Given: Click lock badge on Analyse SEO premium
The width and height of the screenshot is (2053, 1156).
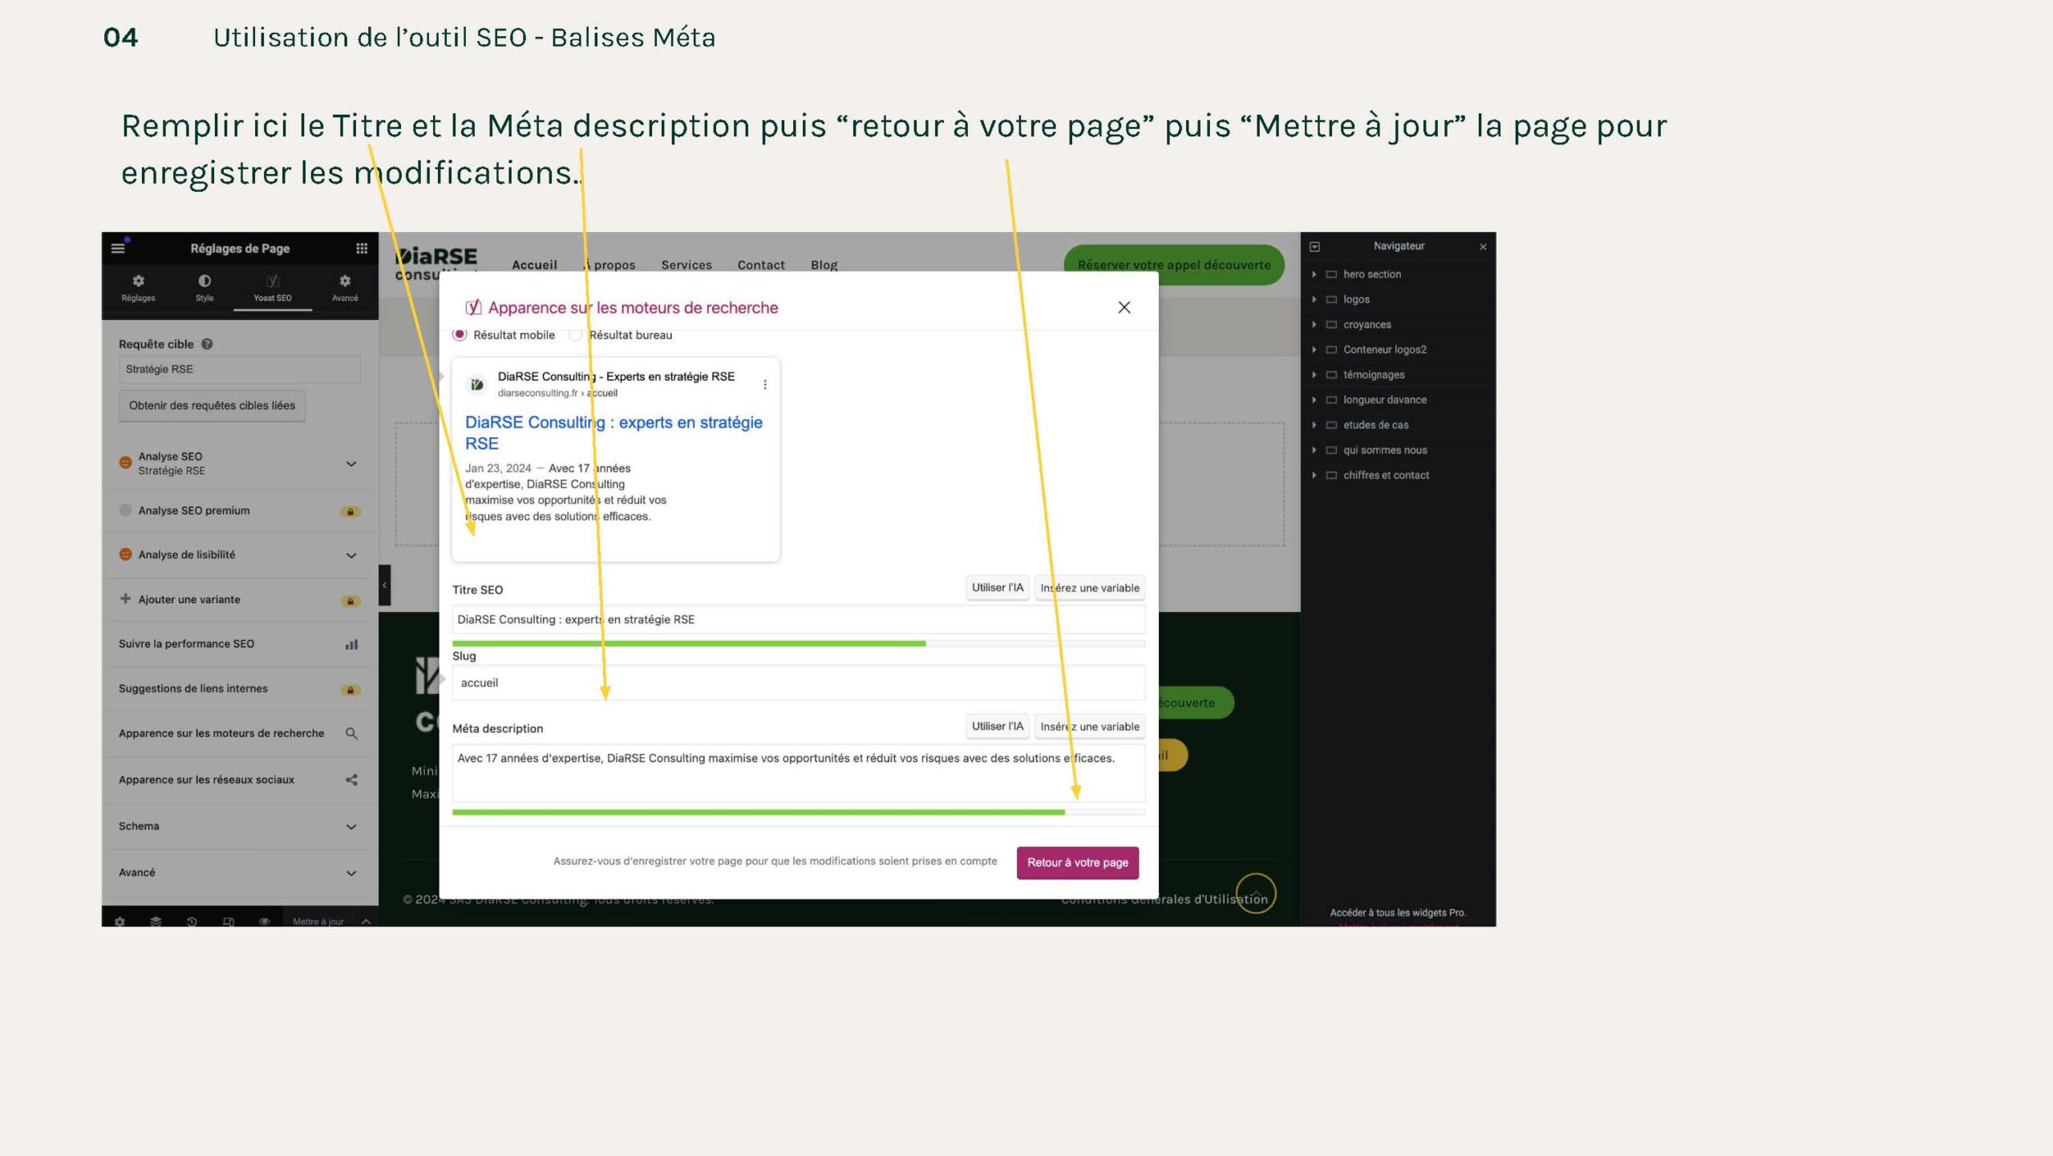Looking at the screenshot, I should coord(350,511).
